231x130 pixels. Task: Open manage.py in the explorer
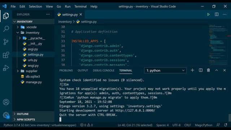pyautogui.click(x=34, y=82)
